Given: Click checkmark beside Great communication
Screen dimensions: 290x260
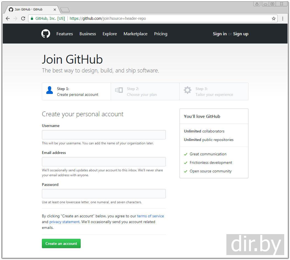Looking at the screenshot, I should (x=186, y=154).
